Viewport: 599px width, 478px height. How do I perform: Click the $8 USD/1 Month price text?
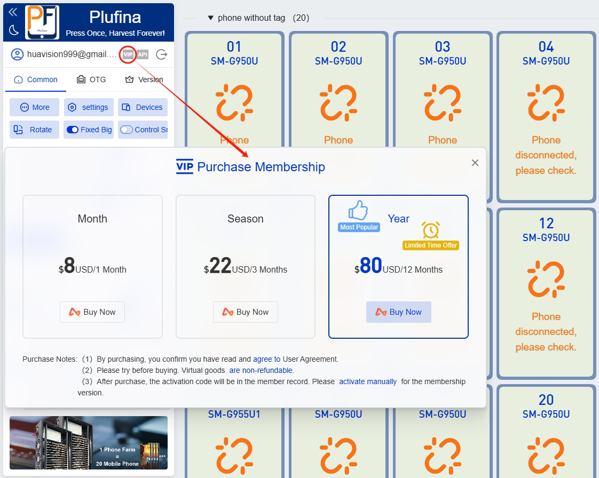(x=92, y=266)
